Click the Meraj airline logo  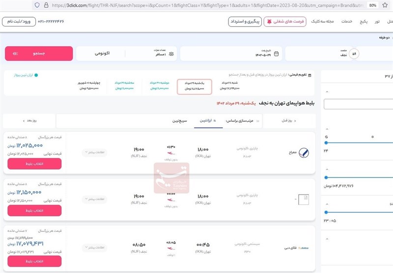pyautogui.click(x=304, y=153)
